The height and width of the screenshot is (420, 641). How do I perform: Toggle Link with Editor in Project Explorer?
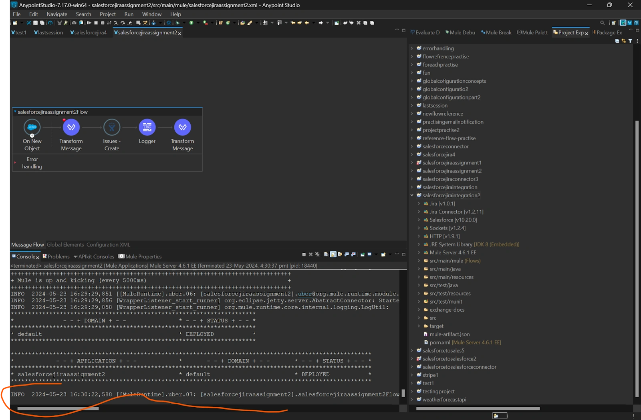coord(623,41)
